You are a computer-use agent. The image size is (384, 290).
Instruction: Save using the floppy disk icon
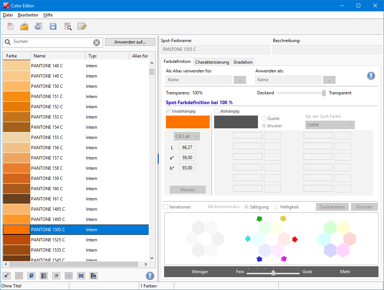(53, 26)
